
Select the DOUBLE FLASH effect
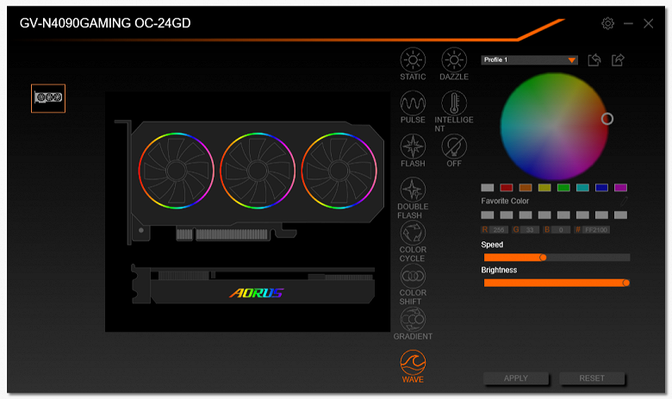pyautogui.click(x=413, y=198)
